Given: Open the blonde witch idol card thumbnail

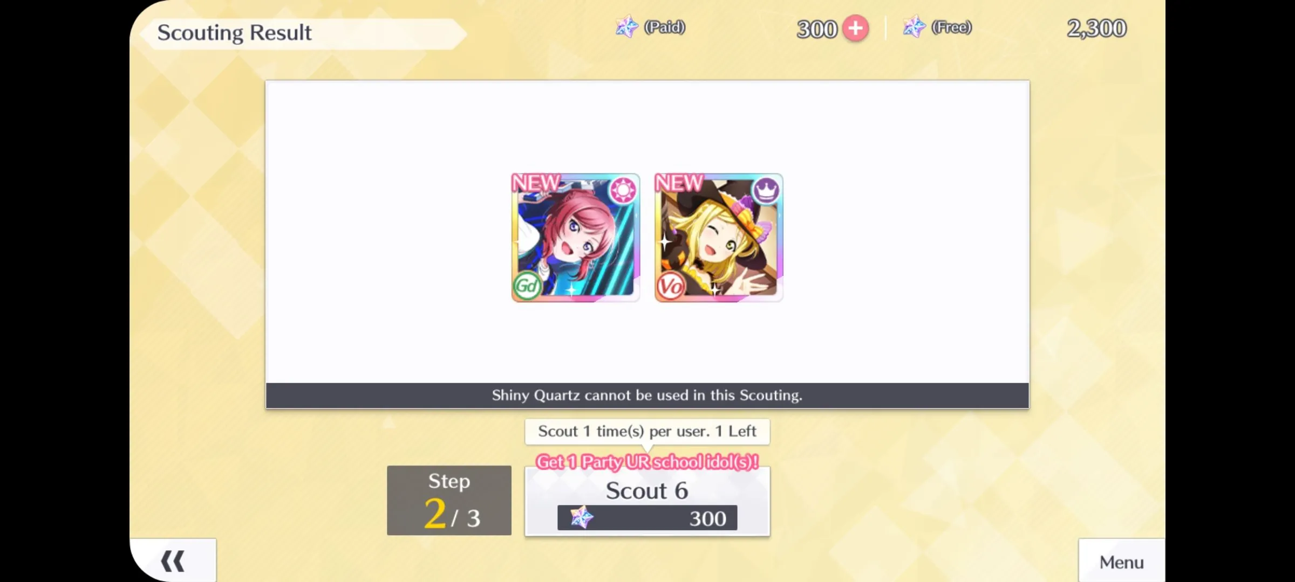Looking at the screenshot, I should tap(719, 238).
